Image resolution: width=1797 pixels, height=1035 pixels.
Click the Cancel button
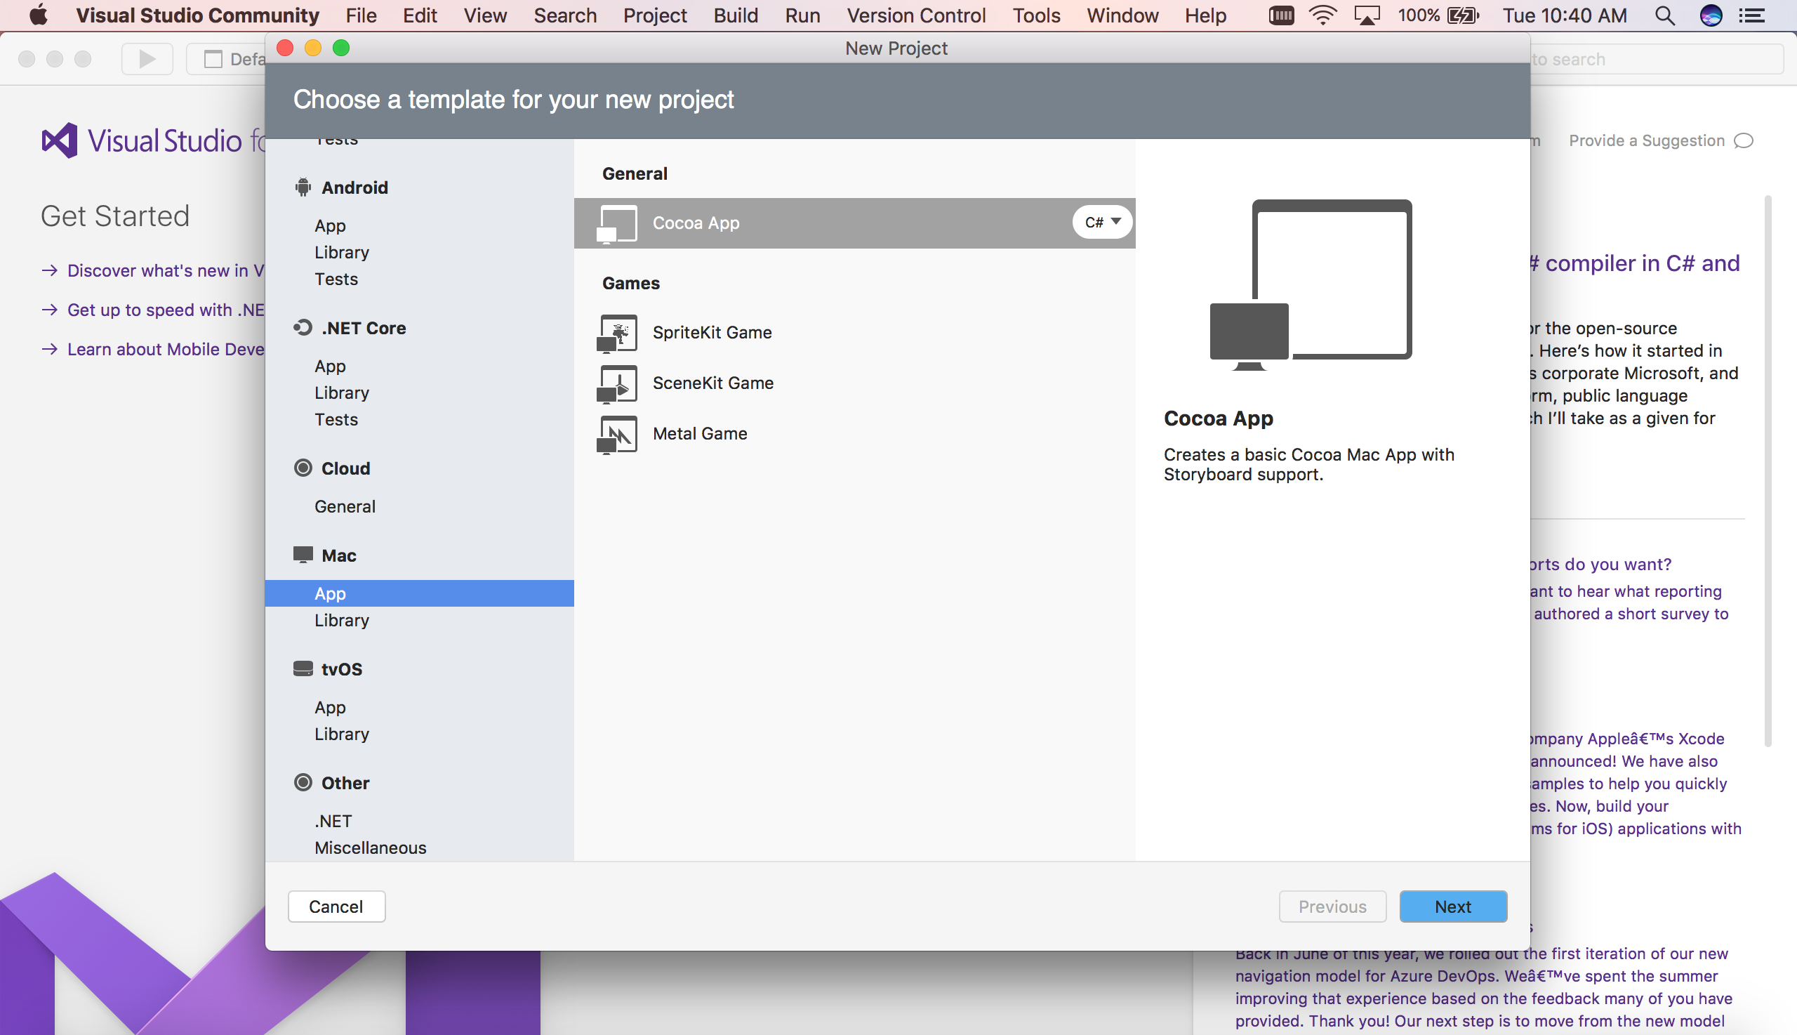336,907
